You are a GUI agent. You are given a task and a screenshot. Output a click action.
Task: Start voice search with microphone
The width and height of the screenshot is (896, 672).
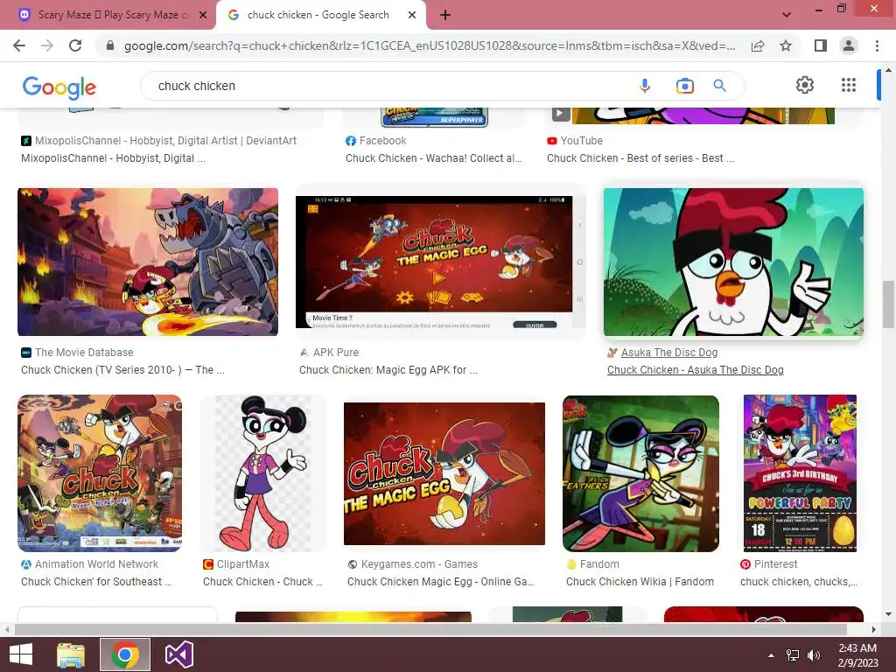(x=645, y=86)
